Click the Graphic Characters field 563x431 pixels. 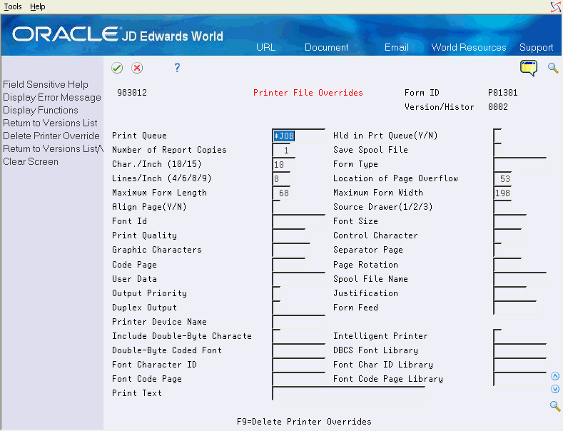[291, 250]
